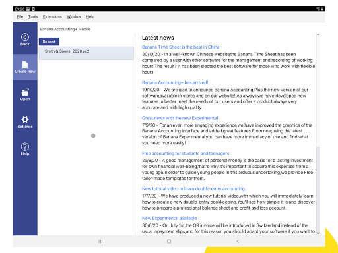Click the scrollbar down arrow in news panel
This screenshot has height=253, width=338.
tap(318, 233)
